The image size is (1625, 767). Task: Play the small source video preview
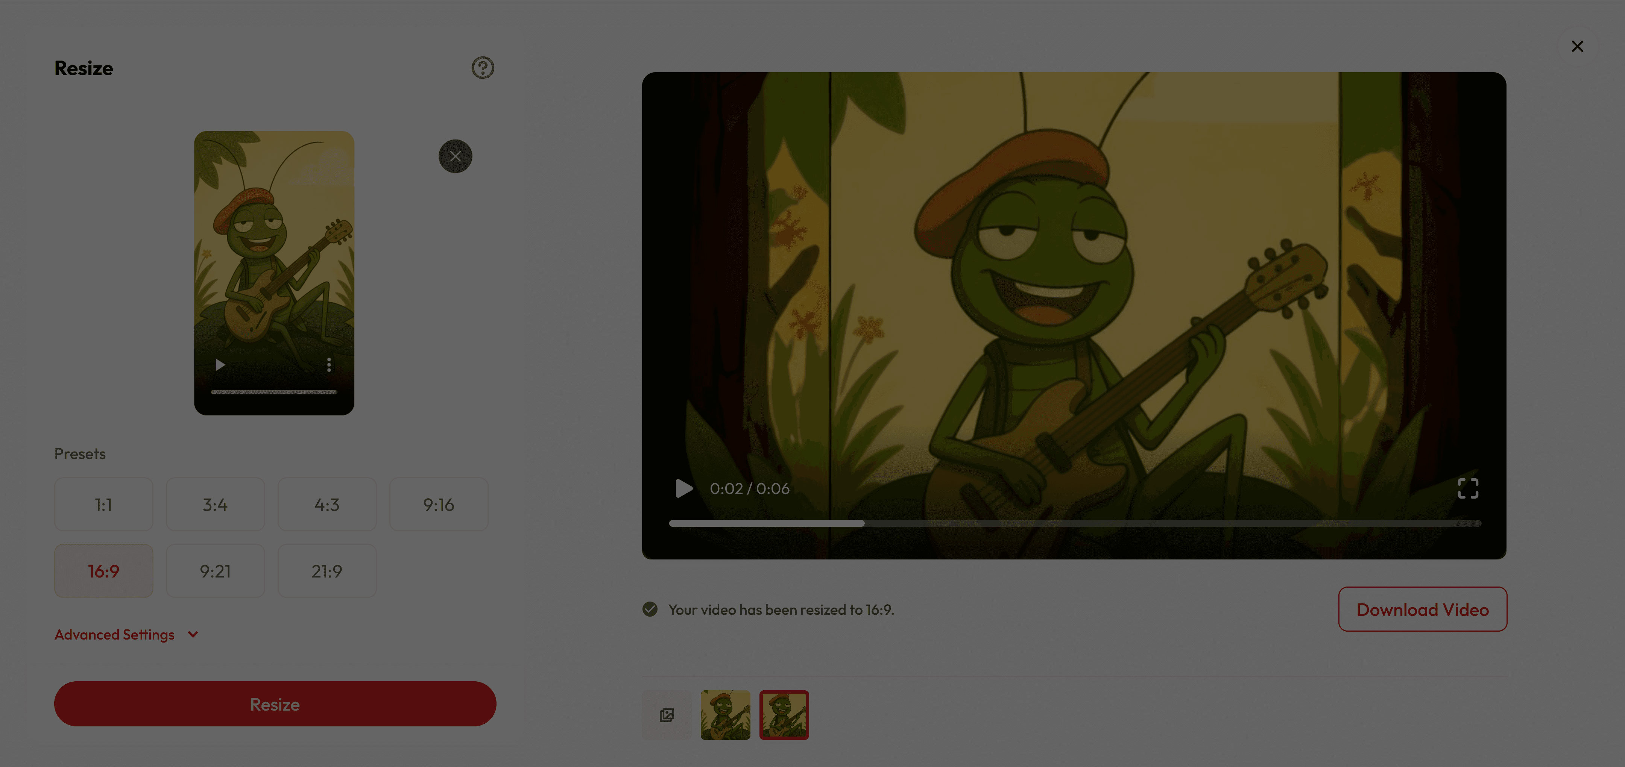220,365
